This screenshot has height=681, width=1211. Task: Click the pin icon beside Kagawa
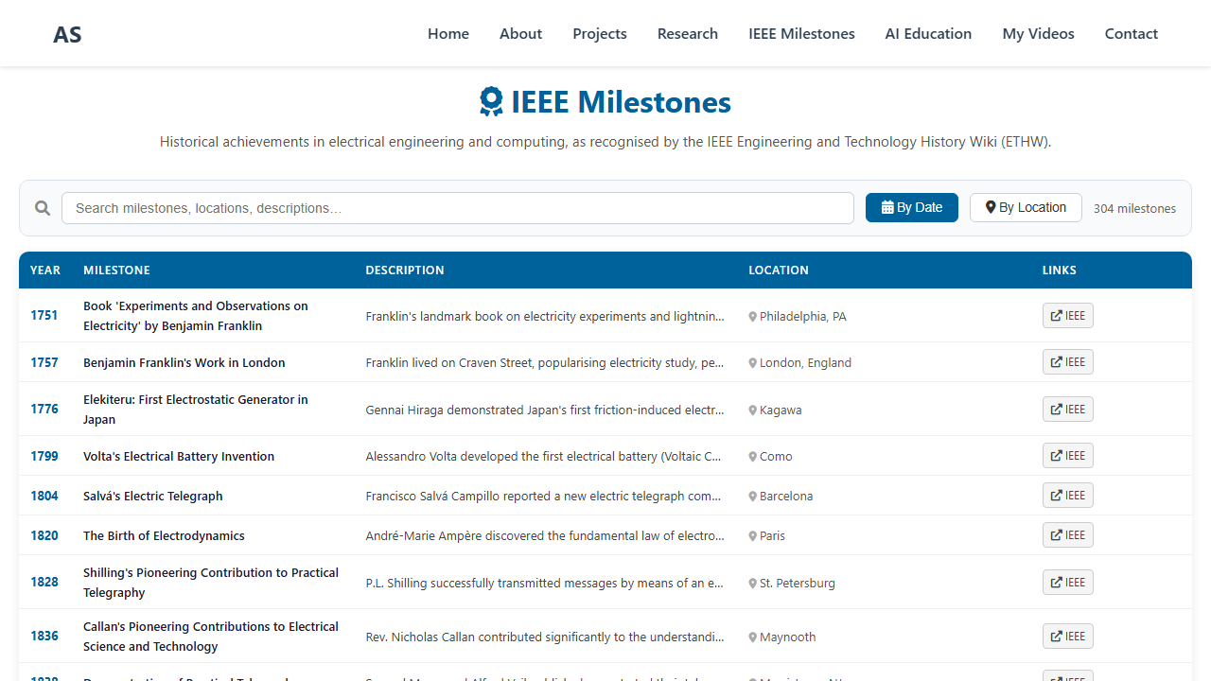tap(753, 410)
